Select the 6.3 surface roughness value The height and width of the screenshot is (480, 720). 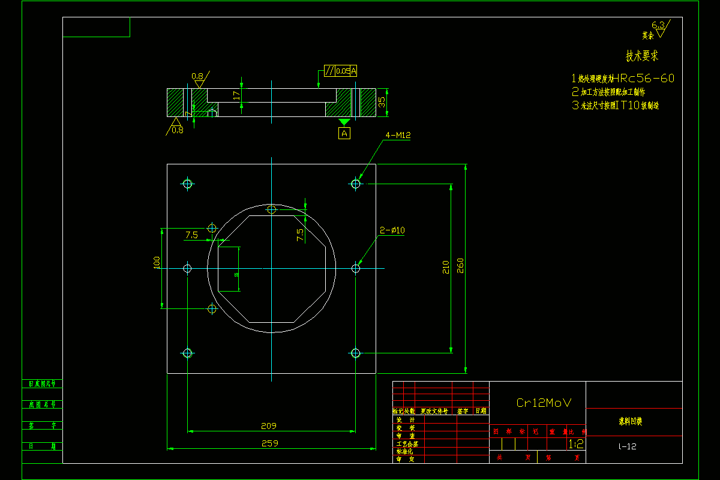658,25
